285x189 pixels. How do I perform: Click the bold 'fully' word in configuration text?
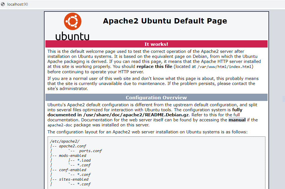click(x=237, y=110)
